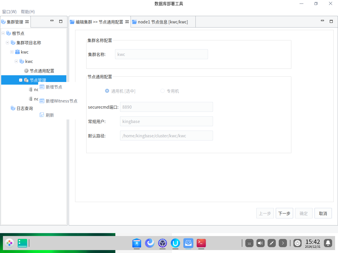Choose 新增Witness节点 from context menu
Viewport: 338px width, 253px height.
pos(61,101)
